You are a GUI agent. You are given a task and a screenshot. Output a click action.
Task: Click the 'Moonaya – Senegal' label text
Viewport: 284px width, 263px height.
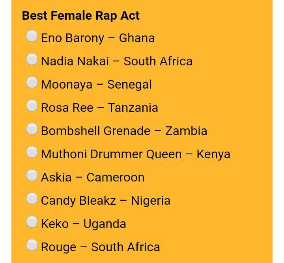96,85
